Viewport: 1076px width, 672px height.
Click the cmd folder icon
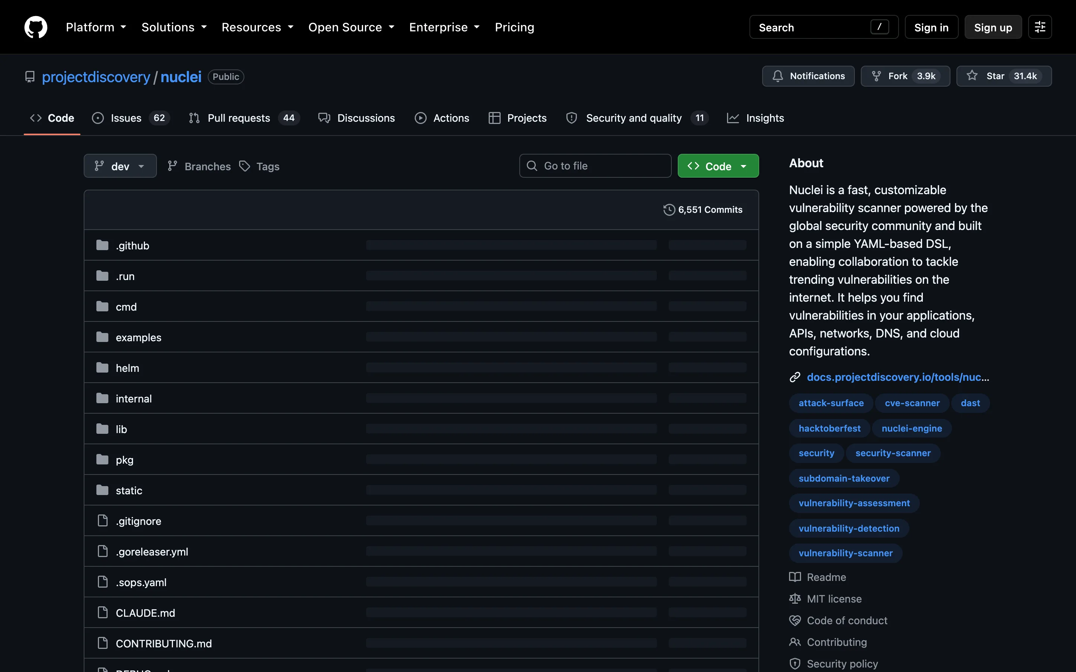coord(102,306)
